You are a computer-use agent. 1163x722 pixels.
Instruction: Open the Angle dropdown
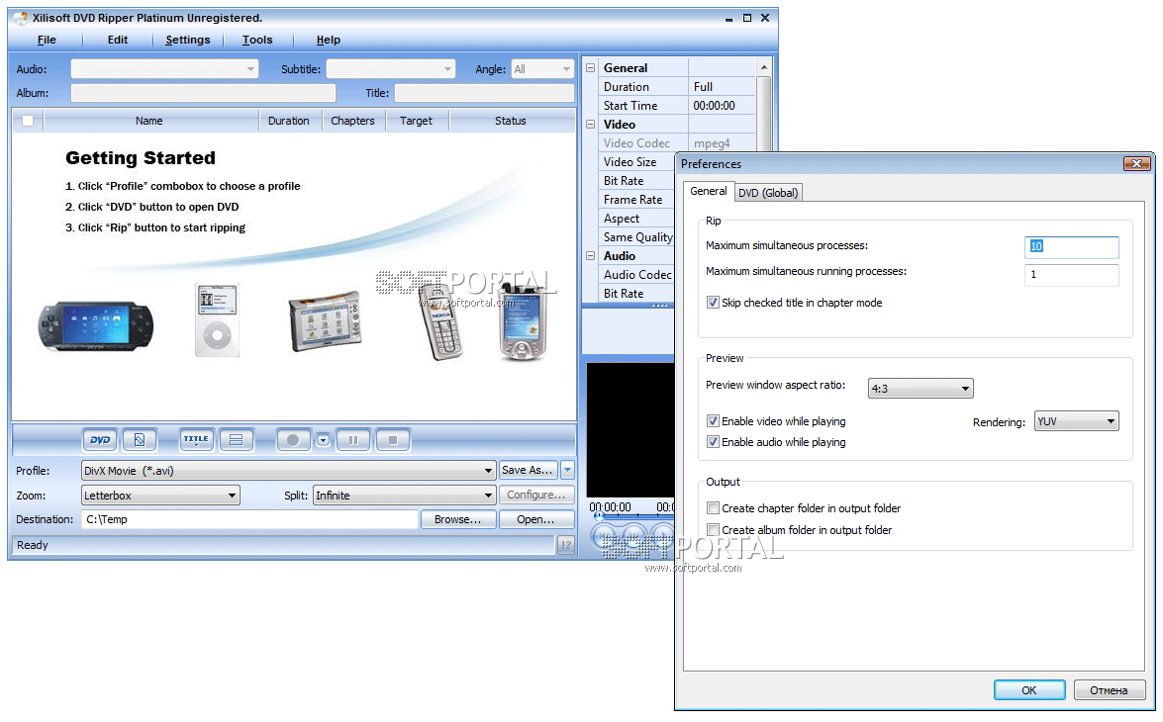[543, 69]
